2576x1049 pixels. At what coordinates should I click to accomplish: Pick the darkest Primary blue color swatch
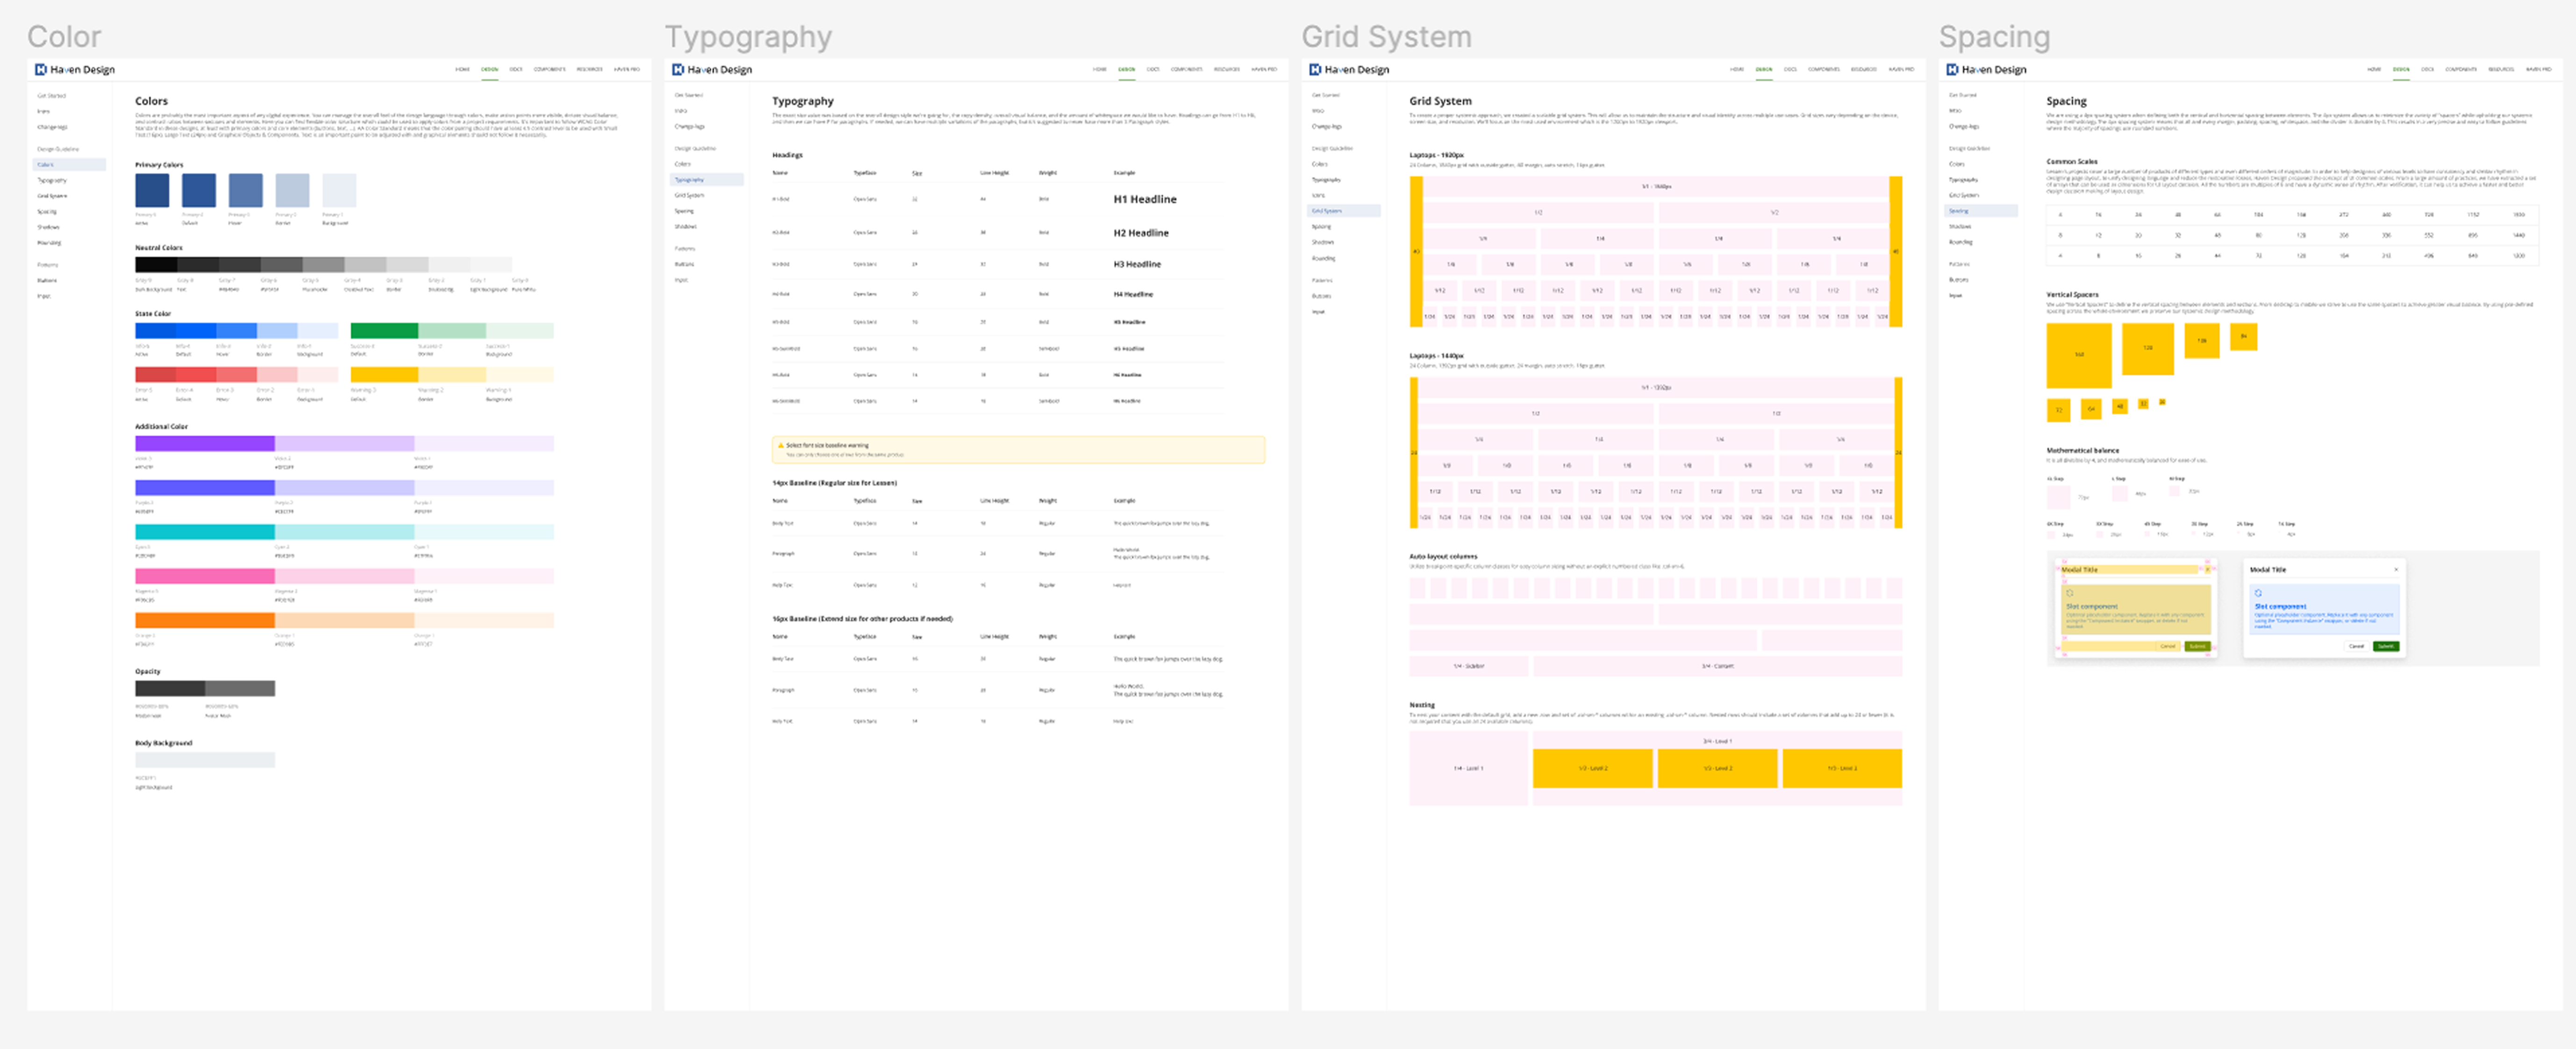(152, 190)
